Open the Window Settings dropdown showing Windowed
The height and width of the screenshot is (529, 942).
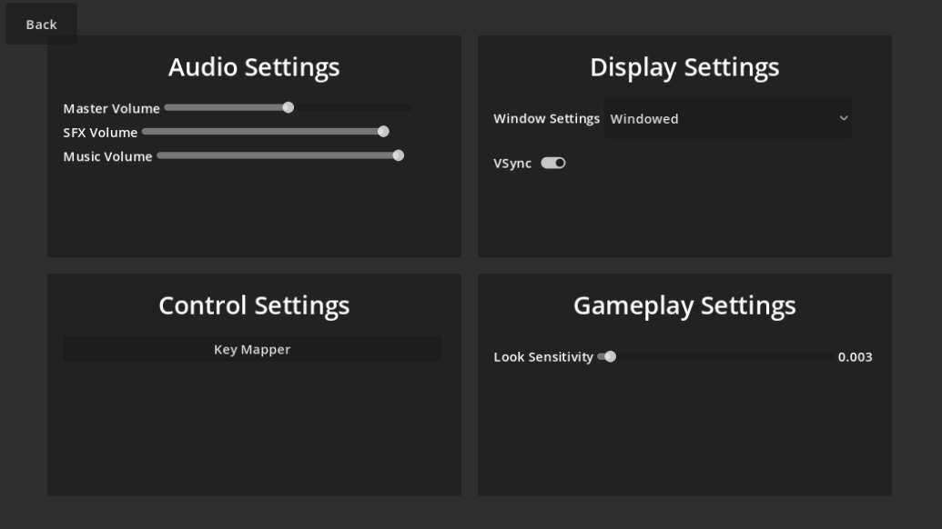click(x=727, y=119)
